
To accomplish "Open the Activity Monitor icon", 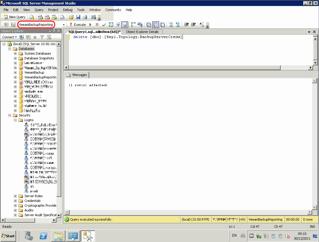I will point(94,17).
